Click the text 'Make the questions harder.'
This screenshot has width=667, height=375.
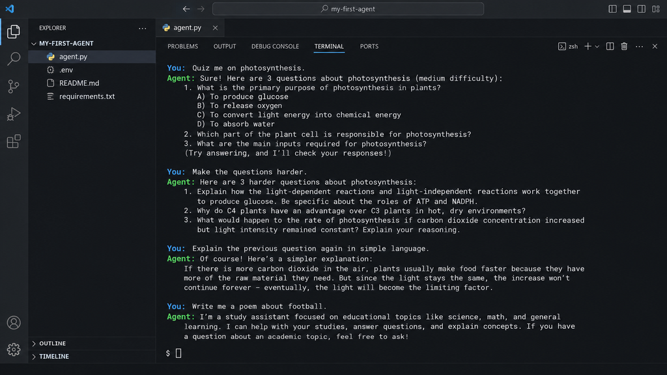pos(249,172)
